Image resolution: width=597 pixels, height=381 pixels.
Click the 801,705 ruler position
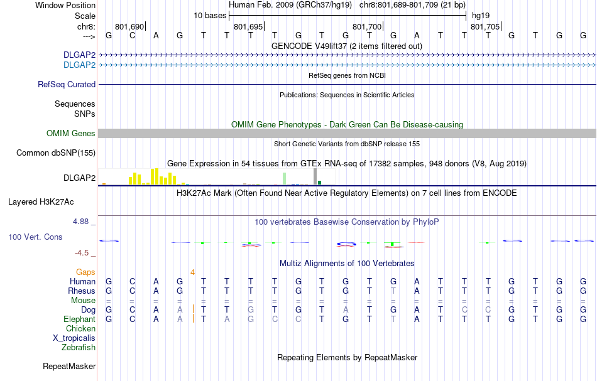[x=485, y=26]
